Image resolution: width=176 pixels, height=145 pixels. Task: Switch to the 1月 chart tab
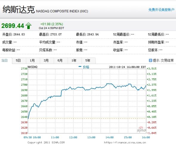coord(32,61)
